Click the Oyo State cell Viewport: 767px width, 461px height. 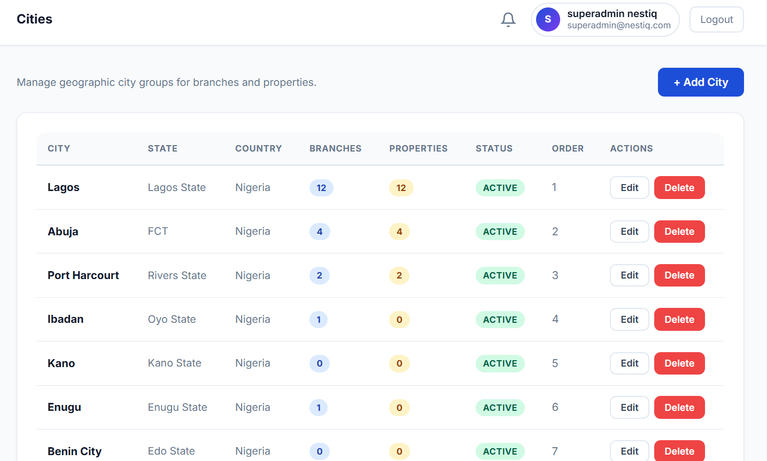[172, 319]
